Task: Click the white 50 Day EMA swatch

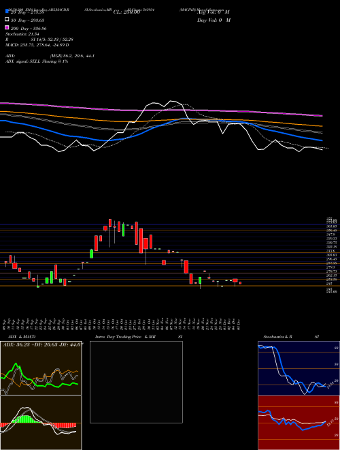Action: [x=7, y=20]
